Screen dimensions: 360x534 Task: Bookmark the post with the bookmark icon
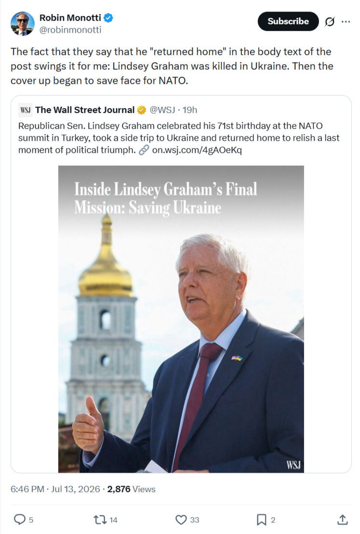tap(261, 520)
